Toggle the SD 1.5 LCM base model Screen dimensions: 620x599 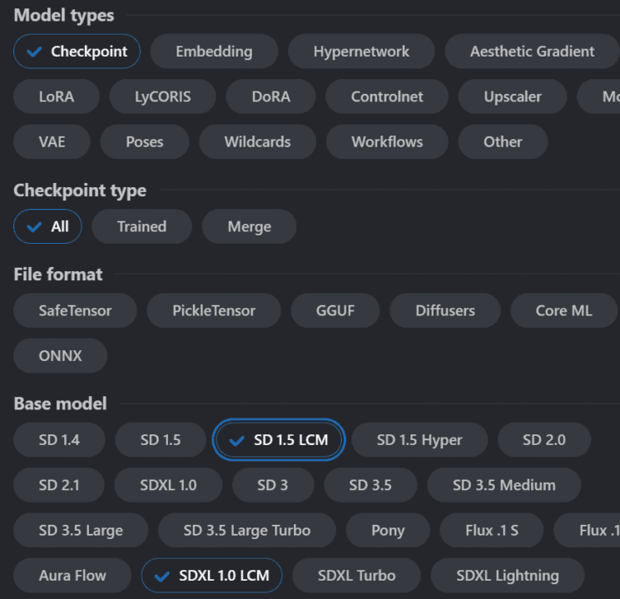[279, 439]
